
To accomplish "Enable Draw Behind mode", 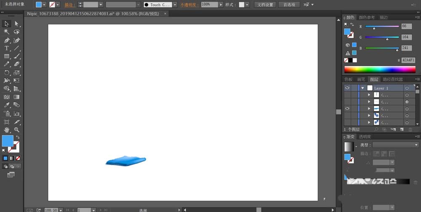I will 12,167.
